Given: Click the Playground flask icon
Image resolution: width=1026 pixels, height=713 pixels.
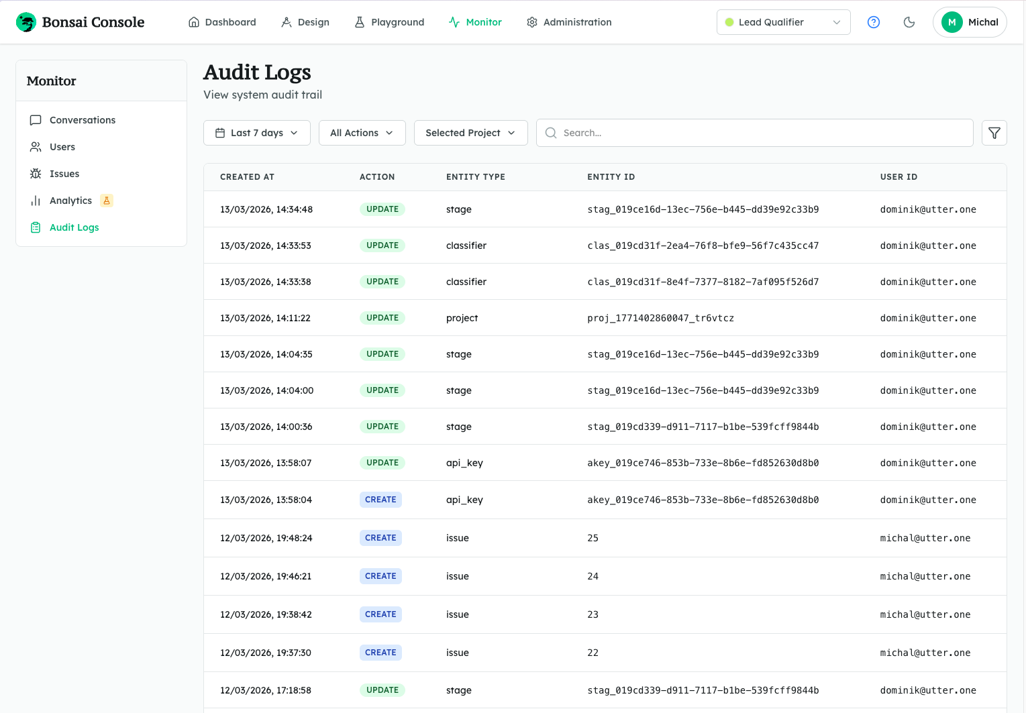Looking at the screenshot, I should [360, 22].
